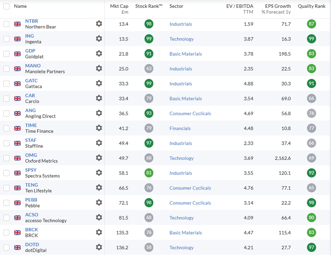Click the Gattaca row gear icon
The height and width of the screenshot is (255, 331).
(99, 83)
